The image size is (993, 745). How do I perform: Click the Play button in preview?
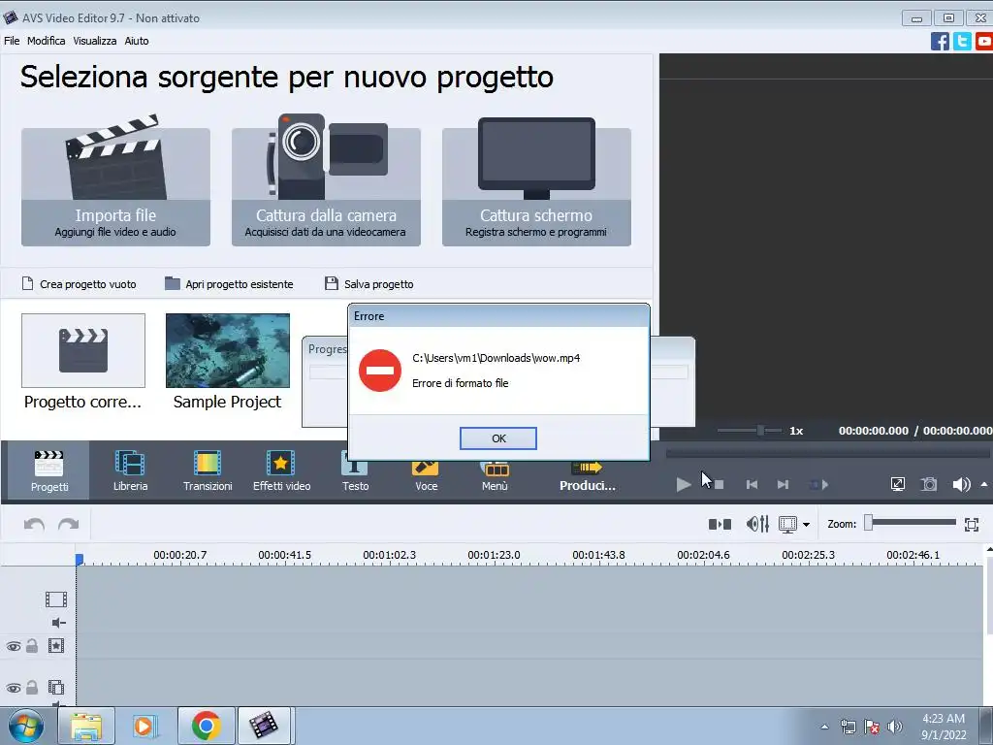point(684,485)
